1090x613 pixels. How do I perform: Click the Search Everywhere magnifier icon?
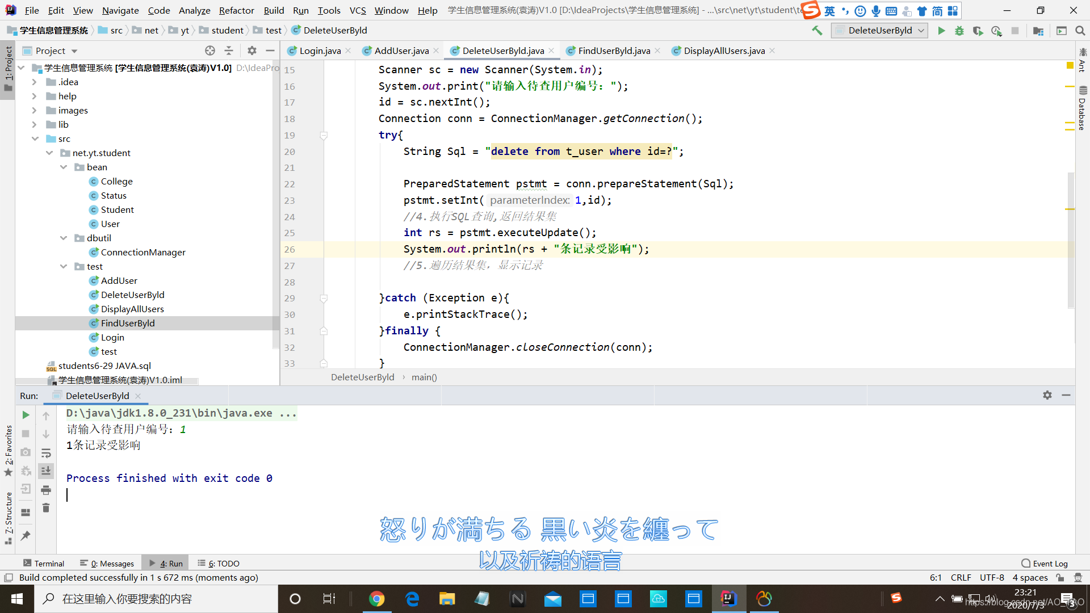[1080, 31]
